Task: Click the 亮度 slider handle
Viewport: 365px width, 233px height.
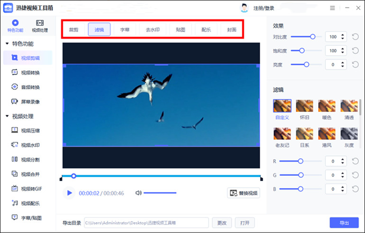Action: [307, 65]
